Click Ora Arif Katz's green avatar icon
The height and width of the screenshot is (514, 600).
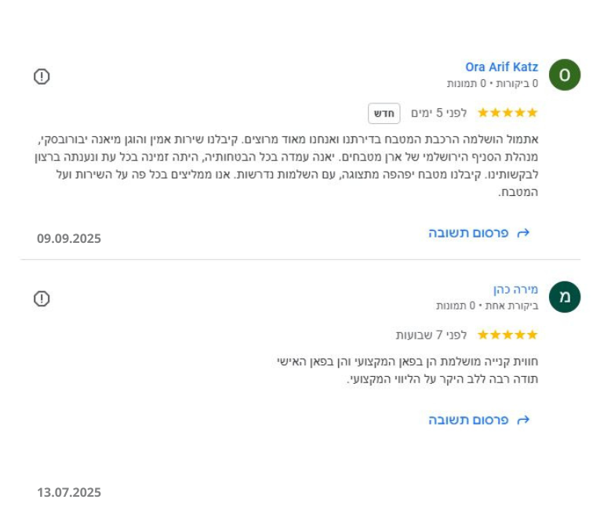tap(564, 75)
